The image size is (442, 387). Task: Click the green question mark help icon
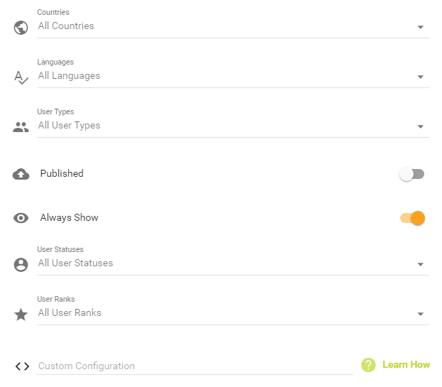368,365
